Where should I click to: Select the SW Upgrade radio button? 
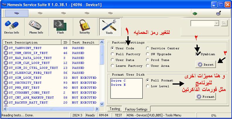pyautogui.click(x=148, y=54)
